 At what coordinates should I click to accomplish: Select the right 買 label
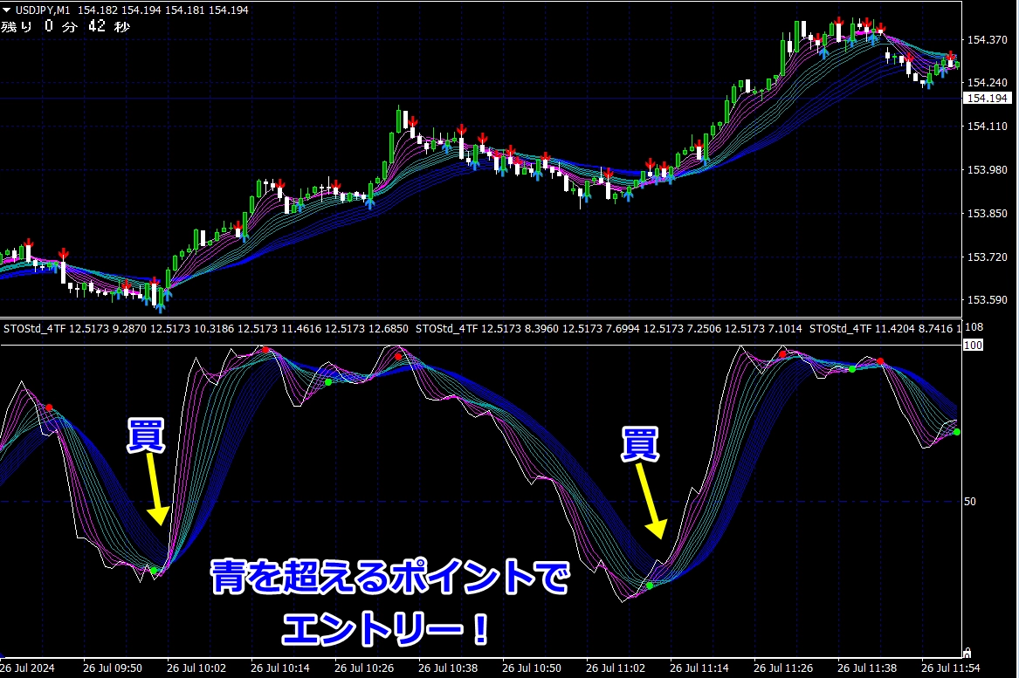[639, 444]
